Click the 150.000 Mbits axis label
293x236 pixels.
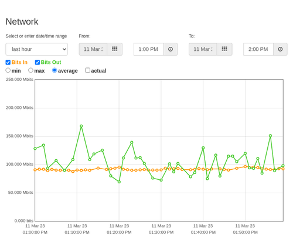coord(19,136)
